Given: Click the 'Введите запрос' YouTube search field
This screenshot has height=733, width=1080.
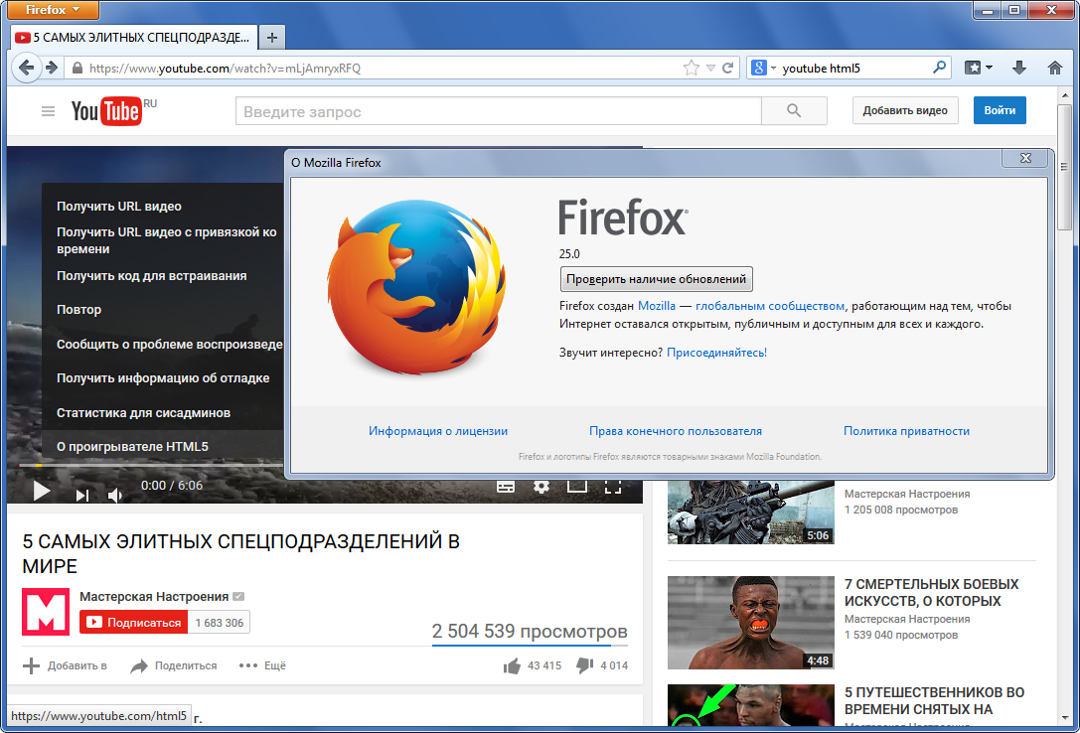Looking at the screenshot, I should [499, 111].
